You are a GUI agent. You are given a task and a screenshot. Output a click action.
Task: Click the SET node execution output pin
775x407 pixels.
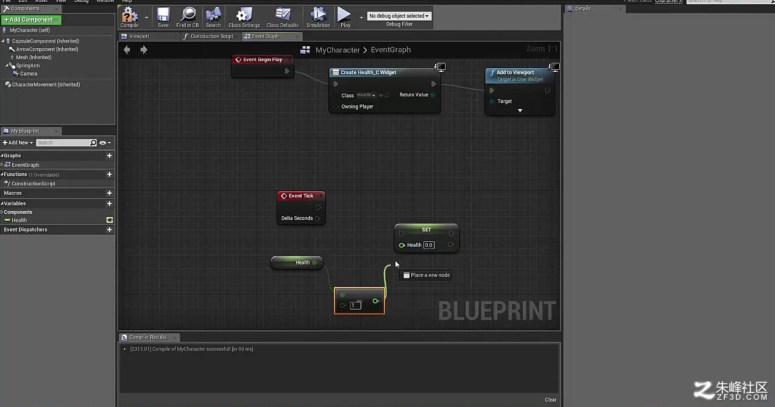[451, 233]
